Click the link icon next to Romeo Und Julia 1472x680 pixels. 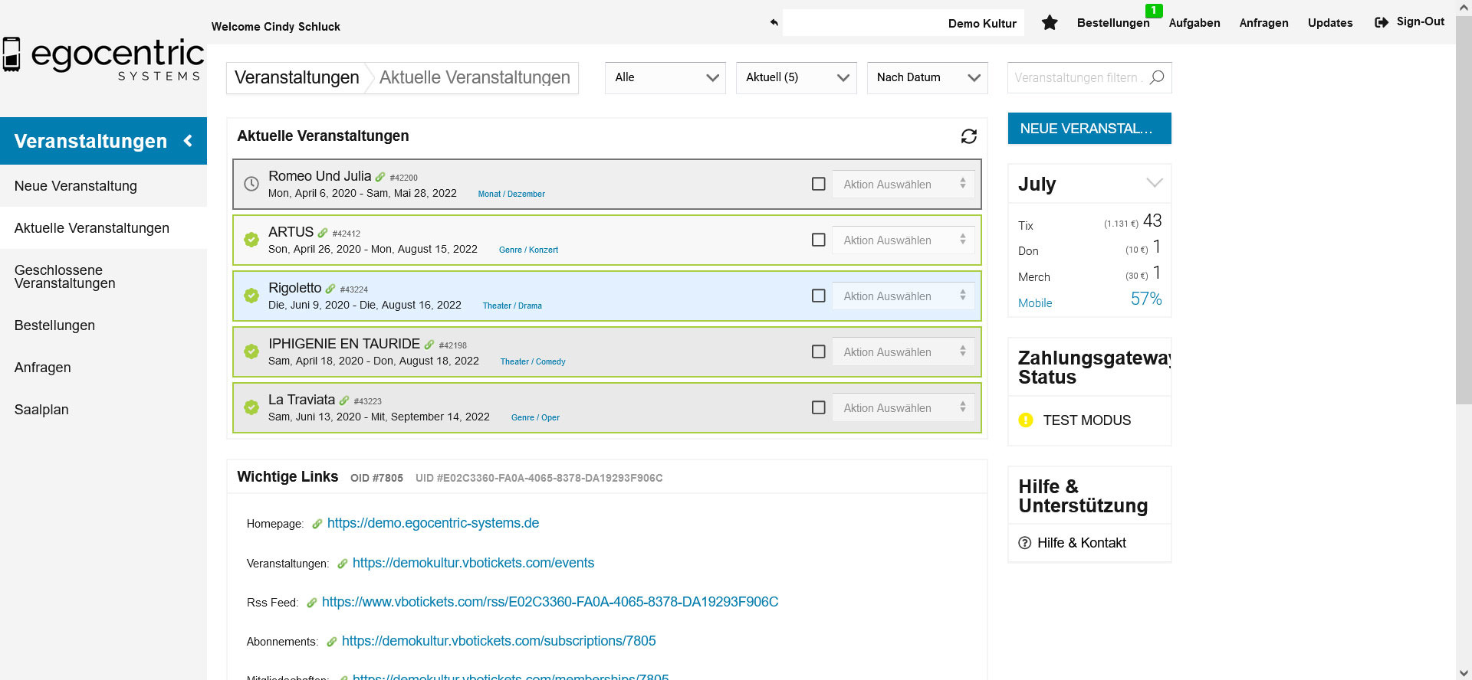[380, 177]
